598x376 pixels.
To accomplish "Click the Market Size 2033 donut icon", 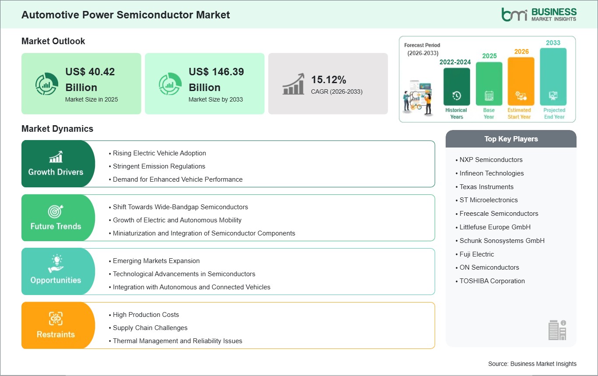I will [170, 84].
